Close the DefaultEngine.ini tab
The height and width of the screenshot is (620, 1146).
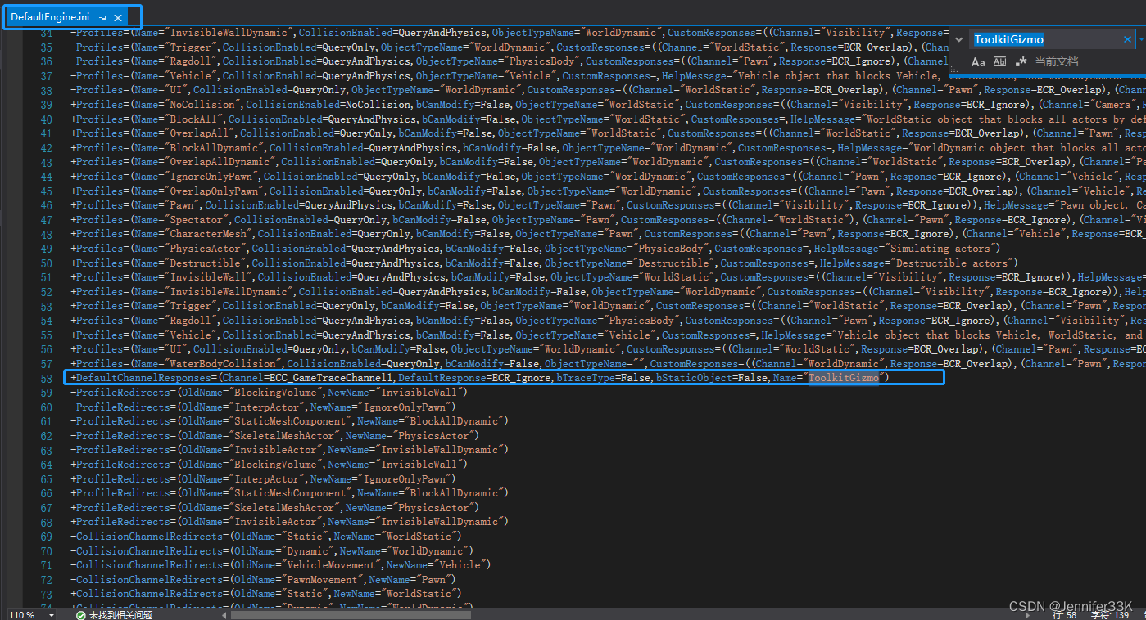pos(118,17)
